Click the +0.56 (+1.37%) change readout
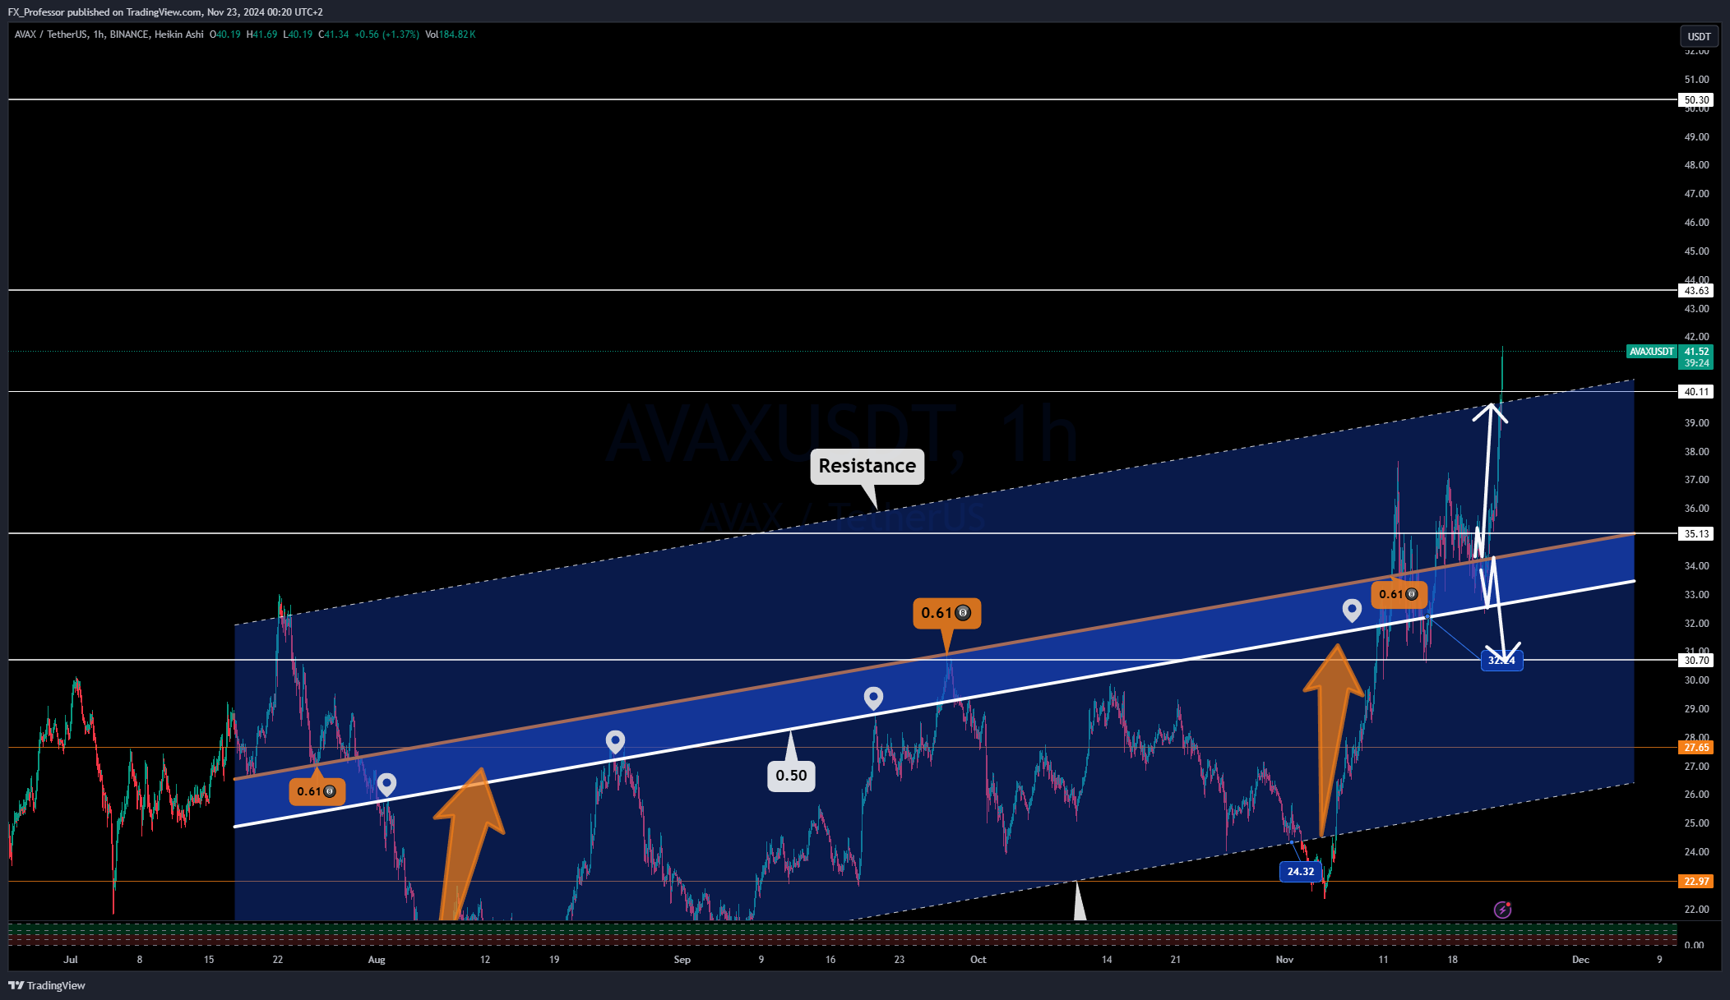1730x1000 pixels. (386, 35)
